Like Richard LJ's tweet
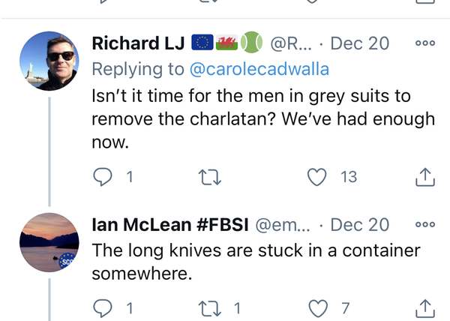The image size is (450, 321). coord(319,177)
